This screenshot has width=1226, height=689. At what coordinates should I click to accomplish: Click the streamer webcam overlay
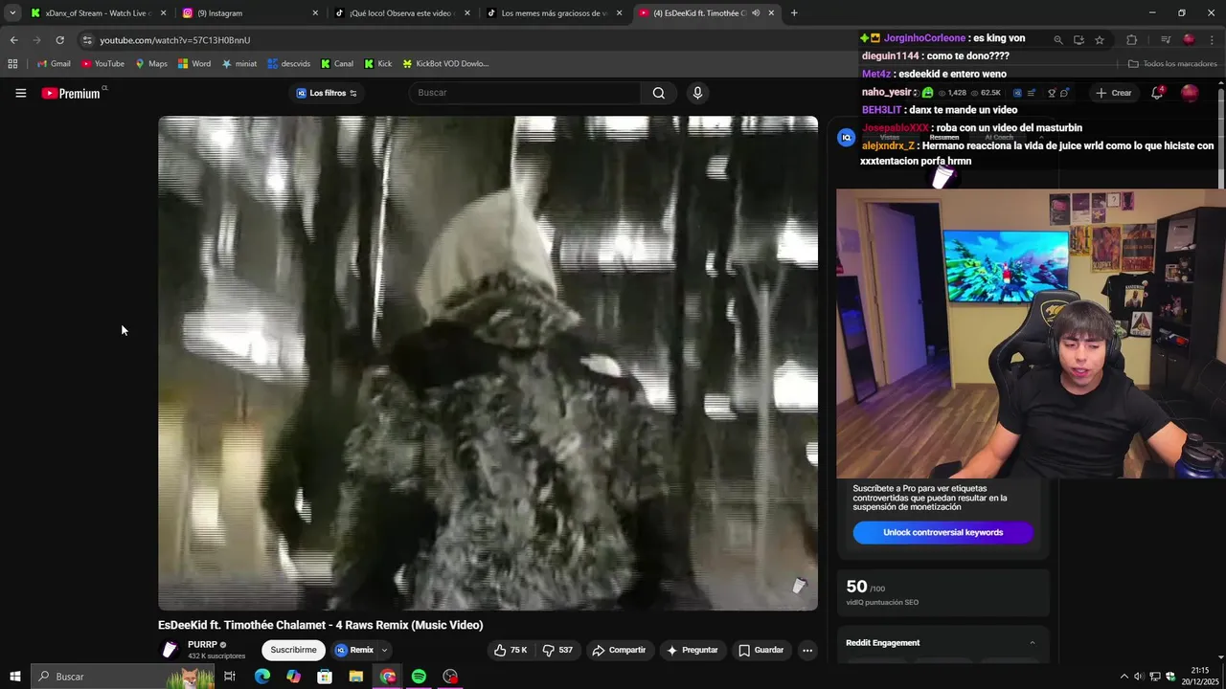1031,333
